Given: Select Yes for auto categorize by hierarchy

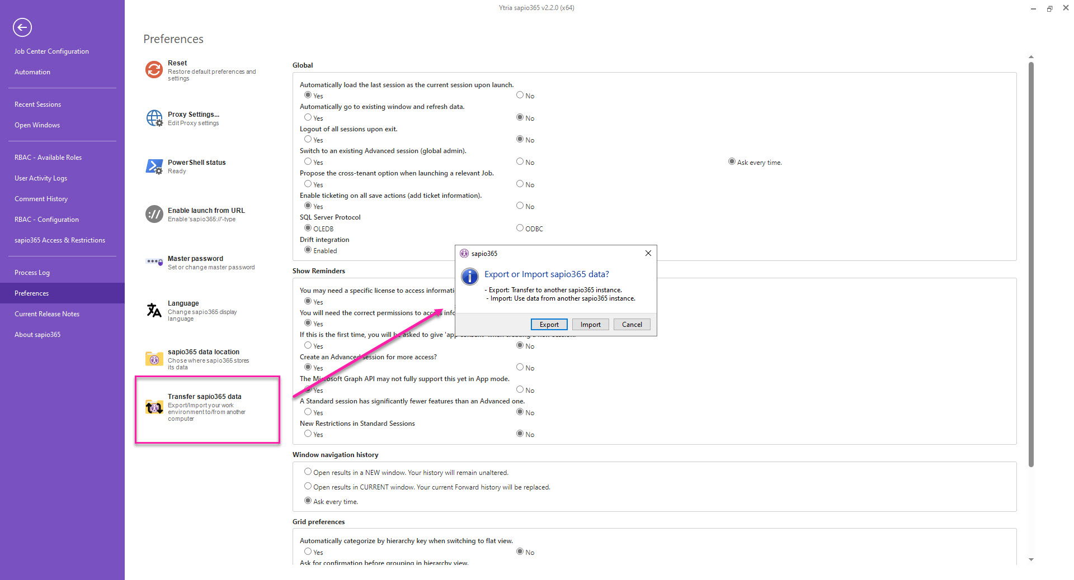Looking at the screenshot, I should tap(308, 552).
